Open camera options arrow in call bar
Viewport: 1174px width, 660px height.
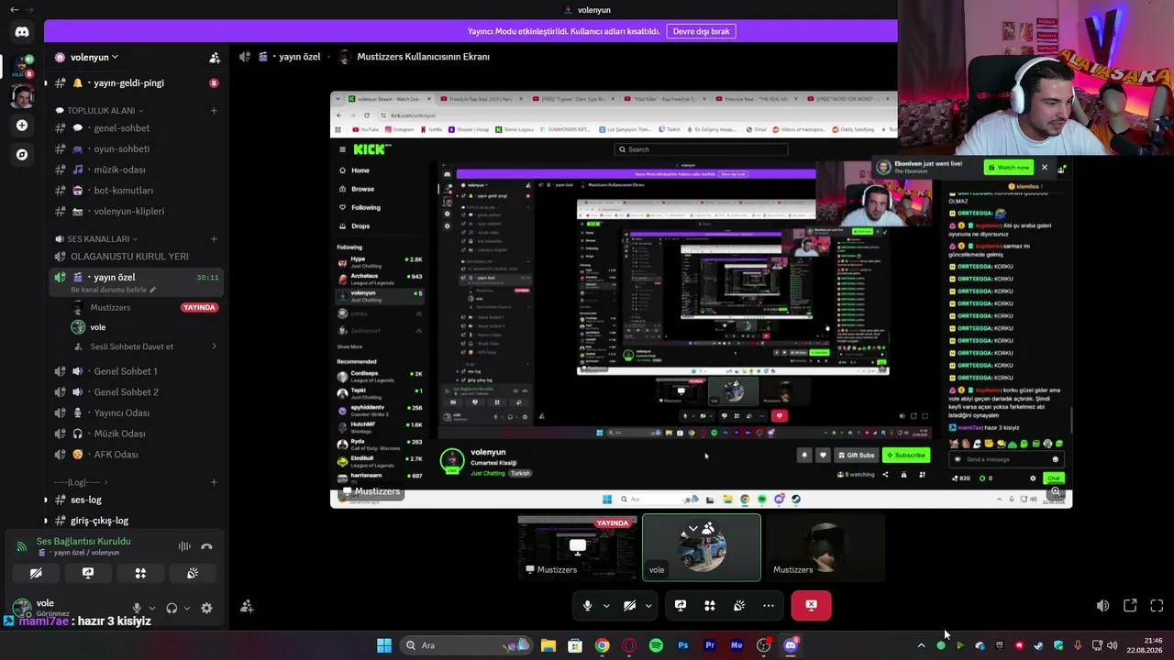pos(648,605)
